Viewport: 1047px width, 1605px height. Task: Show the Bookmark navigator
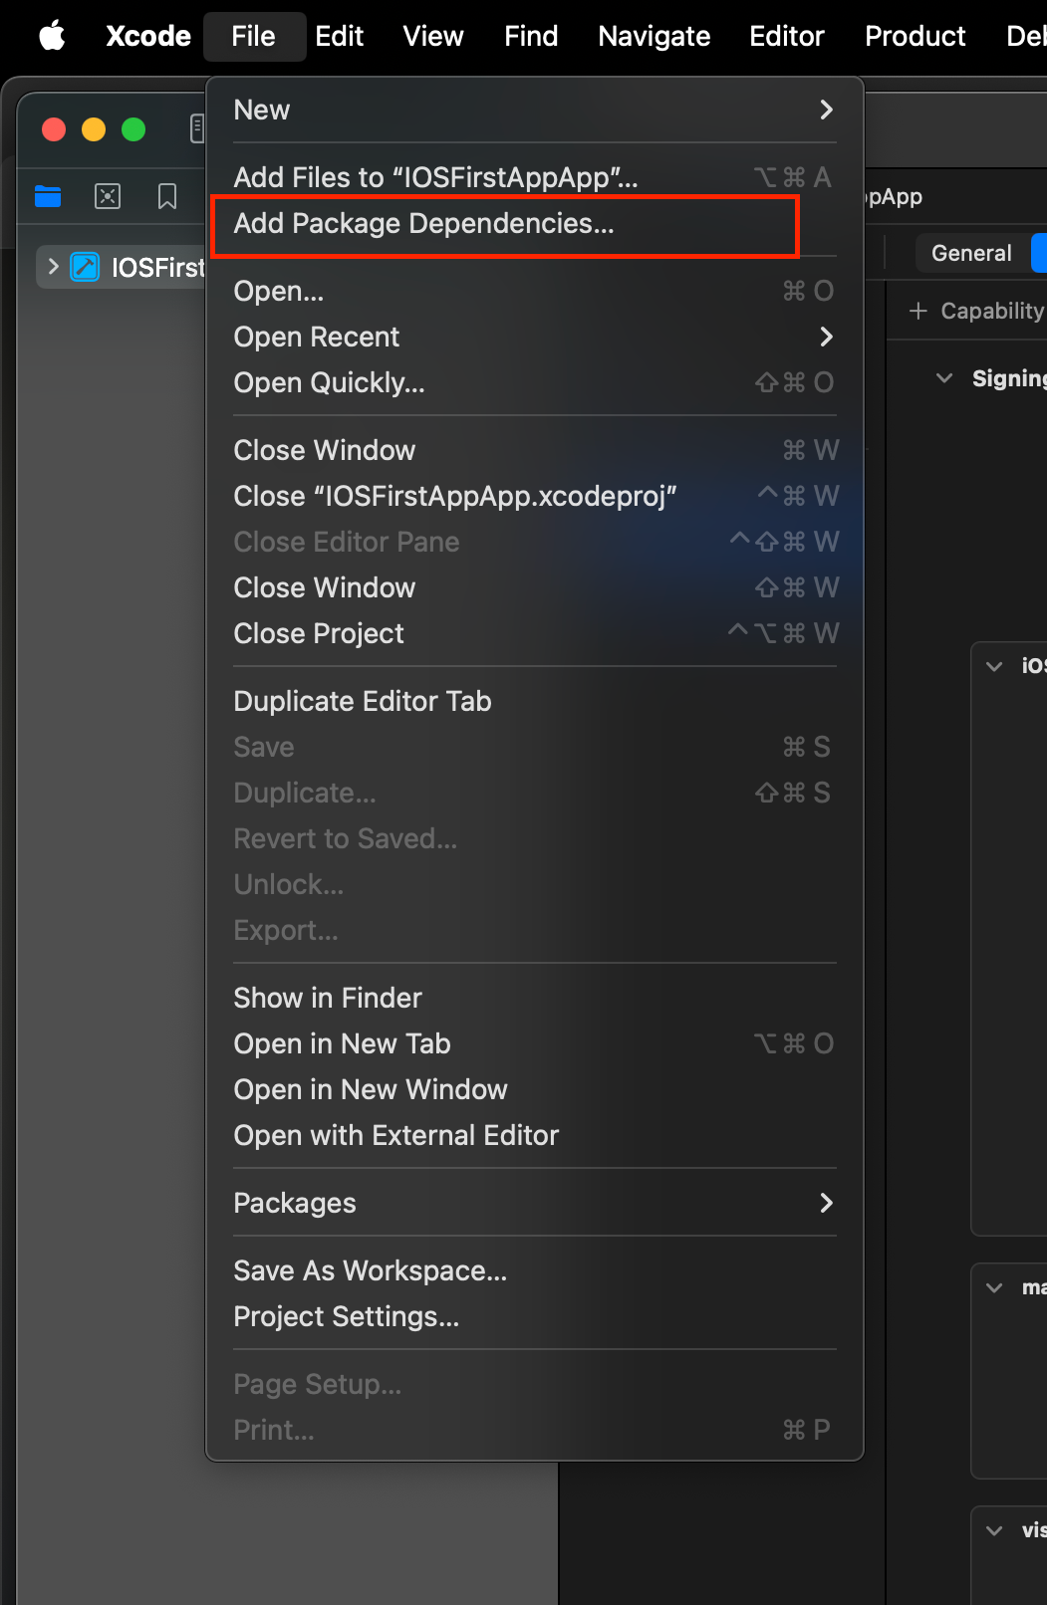pyautogui.click(x=167, y=196)
